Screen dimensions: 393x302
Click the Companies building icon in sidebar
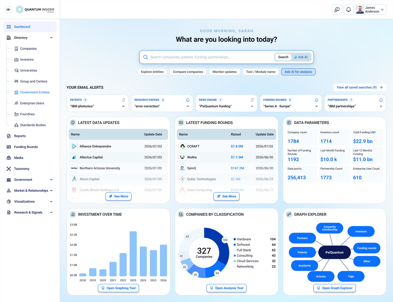(x=16, y=49)
